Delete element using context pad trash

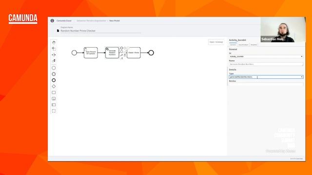[x=125, y=55]
